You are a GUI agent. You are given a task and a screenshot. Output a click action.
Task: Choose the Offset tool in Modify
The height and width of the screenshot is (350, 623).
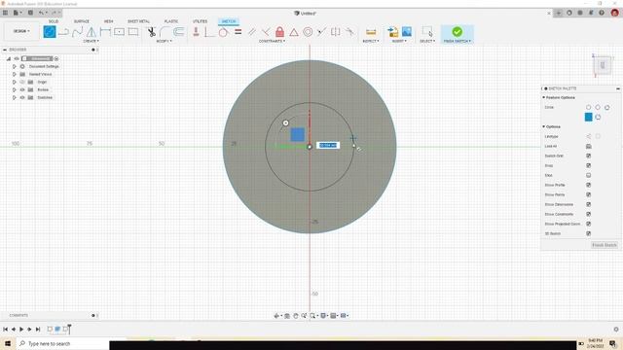click(x=179, y=32)
